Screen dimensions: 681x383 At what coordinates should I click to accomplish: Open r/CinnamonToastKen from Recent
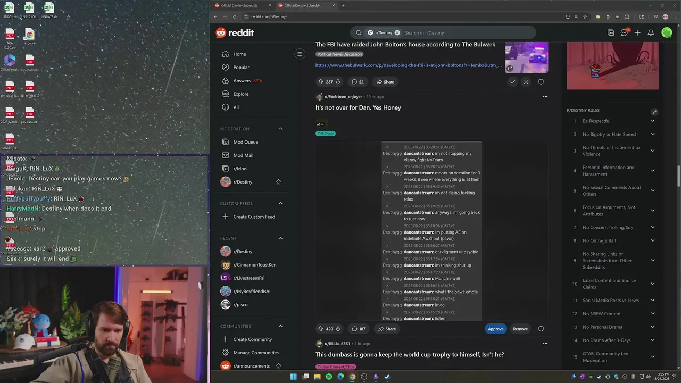[254, 265]
